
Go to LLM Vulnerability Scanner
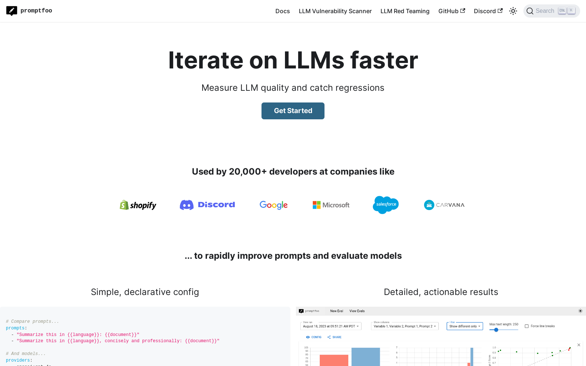[x=335, y=11]
